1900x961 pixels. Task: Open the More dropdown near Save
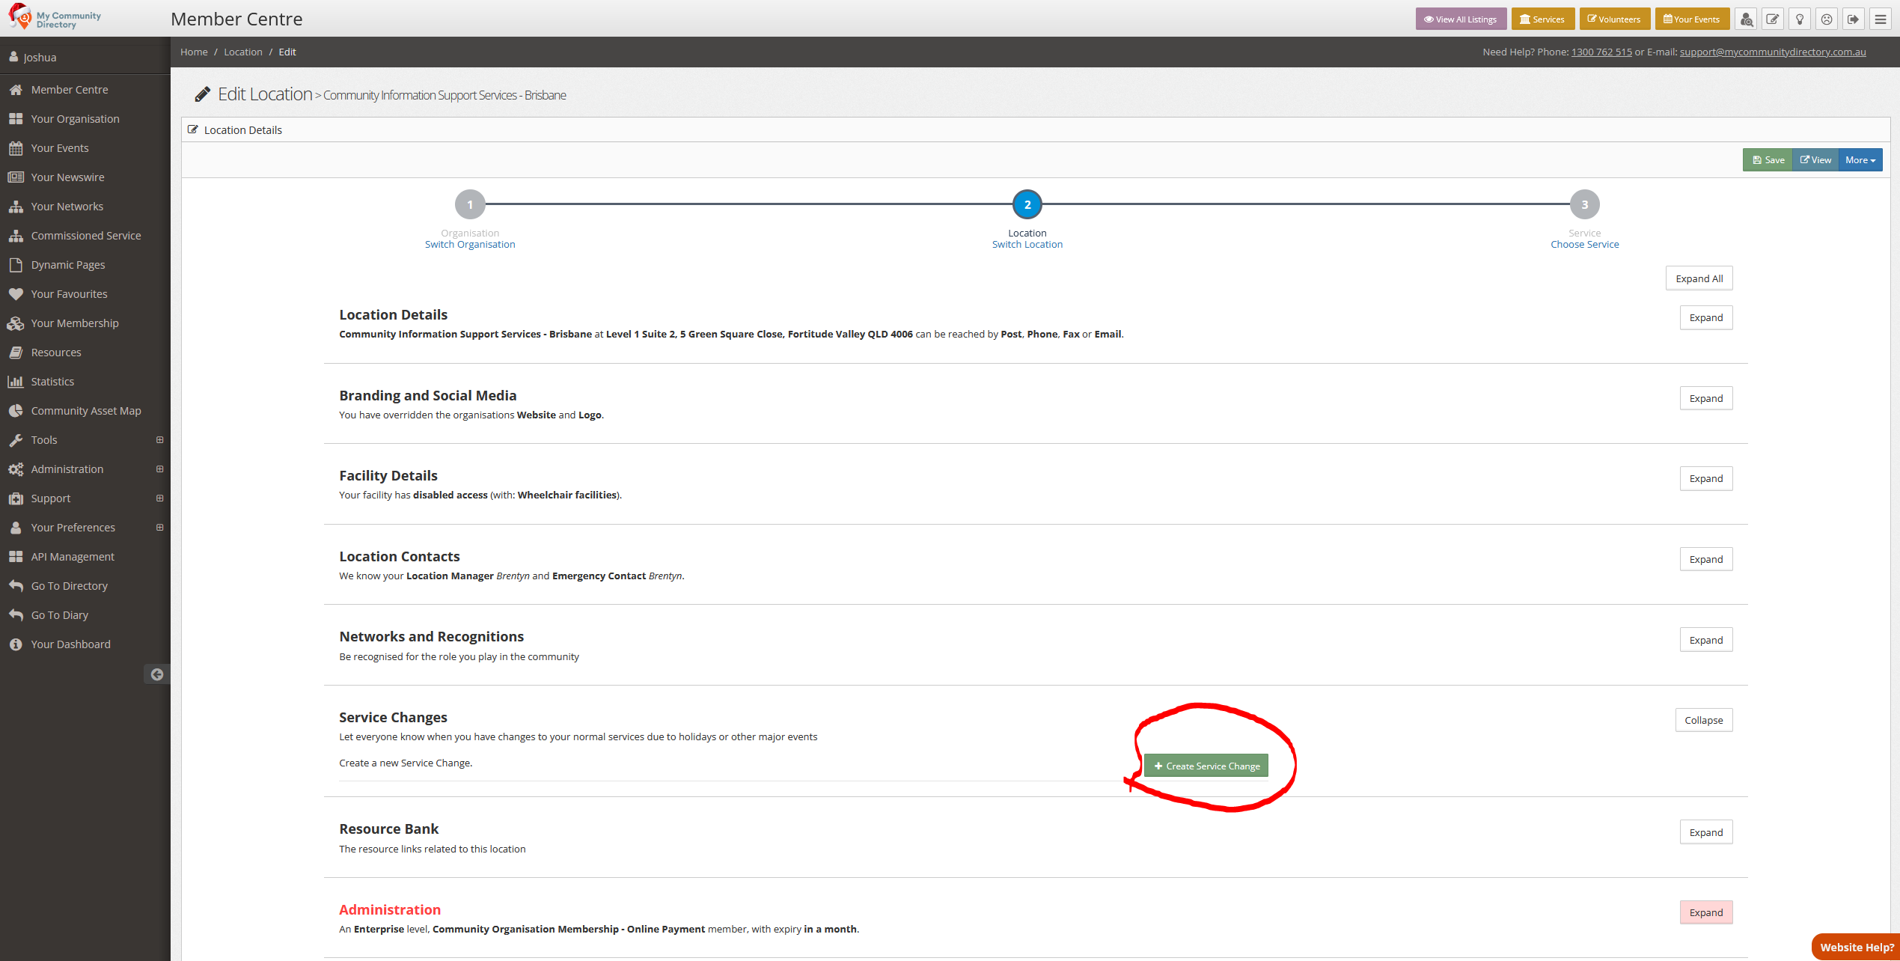click(x=1860, y=159)
